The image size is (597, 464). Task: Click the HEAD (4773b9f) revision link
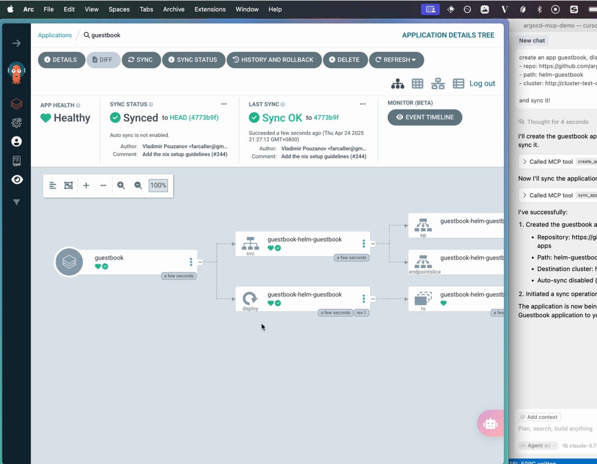pos(194,117)
